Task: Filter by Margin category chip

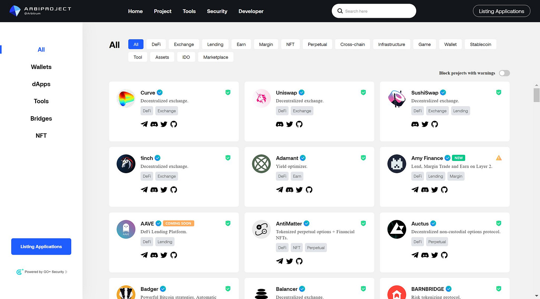Action: 266,44
